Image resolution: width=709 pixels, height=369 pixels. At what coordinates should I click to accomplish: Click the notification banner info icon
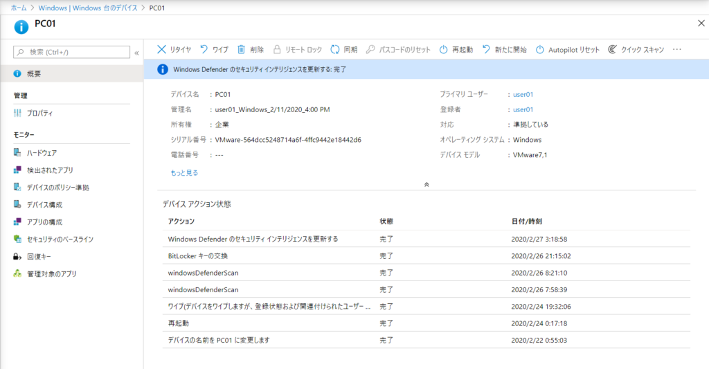[x=162, y=69]
